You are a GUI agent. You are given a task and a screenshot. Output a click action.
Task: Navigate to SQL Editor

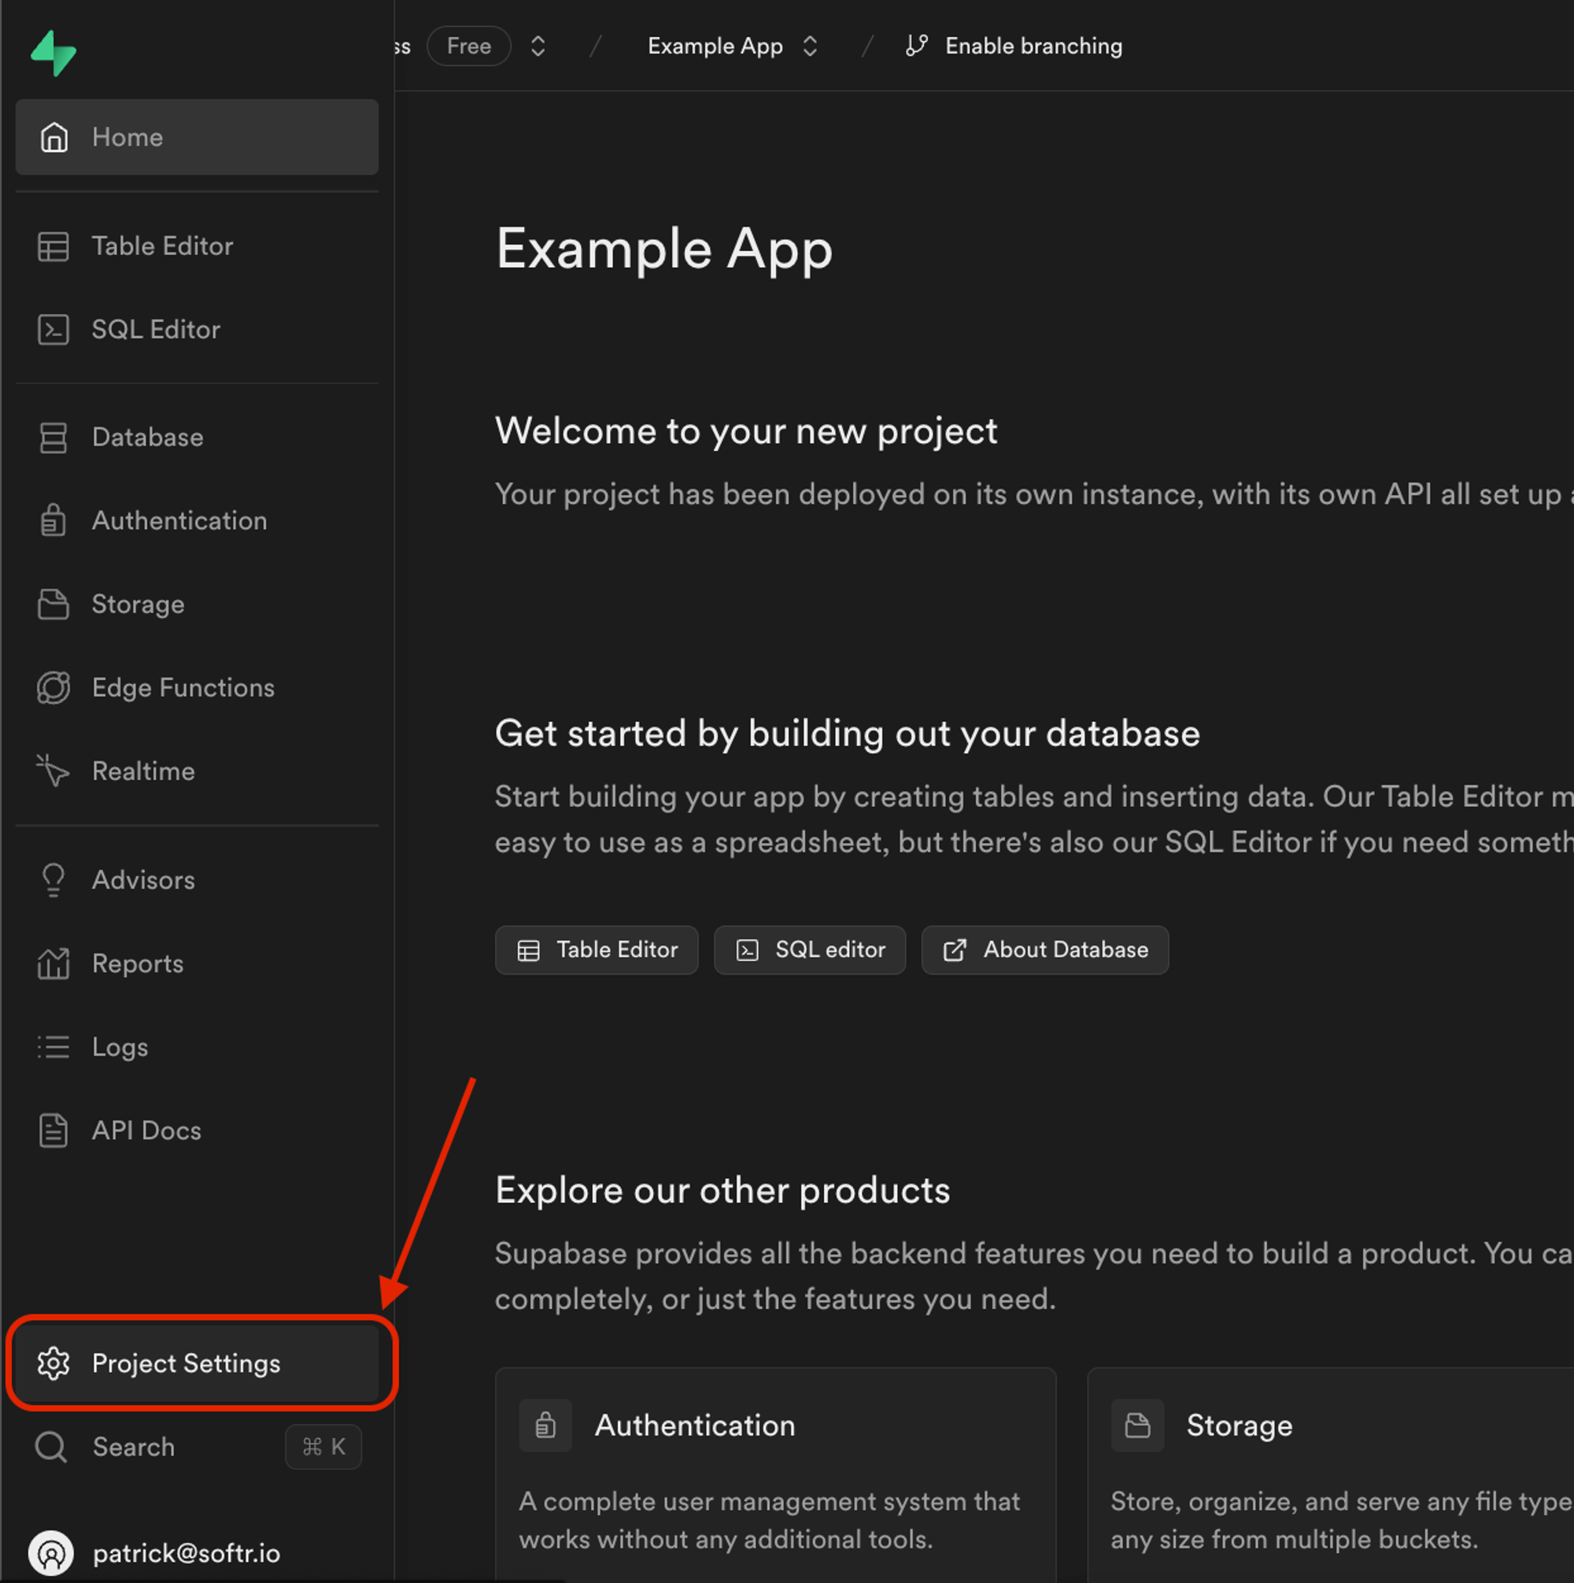tap(156, 329)
